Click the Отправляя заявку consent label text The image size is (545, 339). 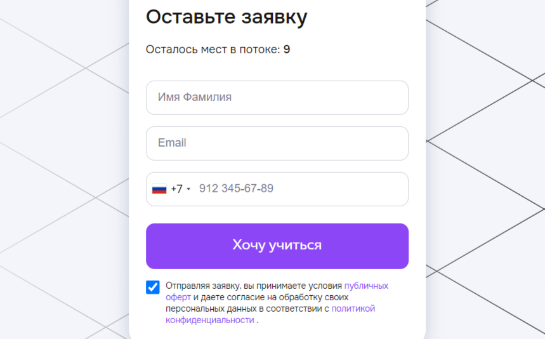tap(202, 286)
